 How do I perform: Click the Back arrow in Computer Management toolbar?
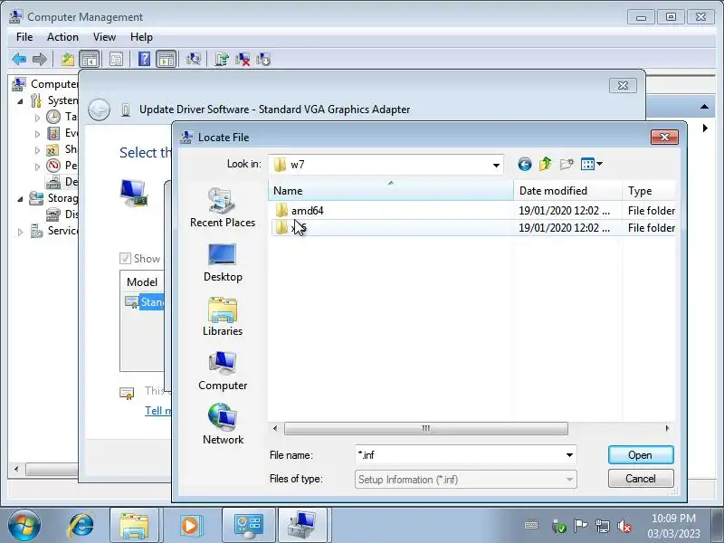19,59
